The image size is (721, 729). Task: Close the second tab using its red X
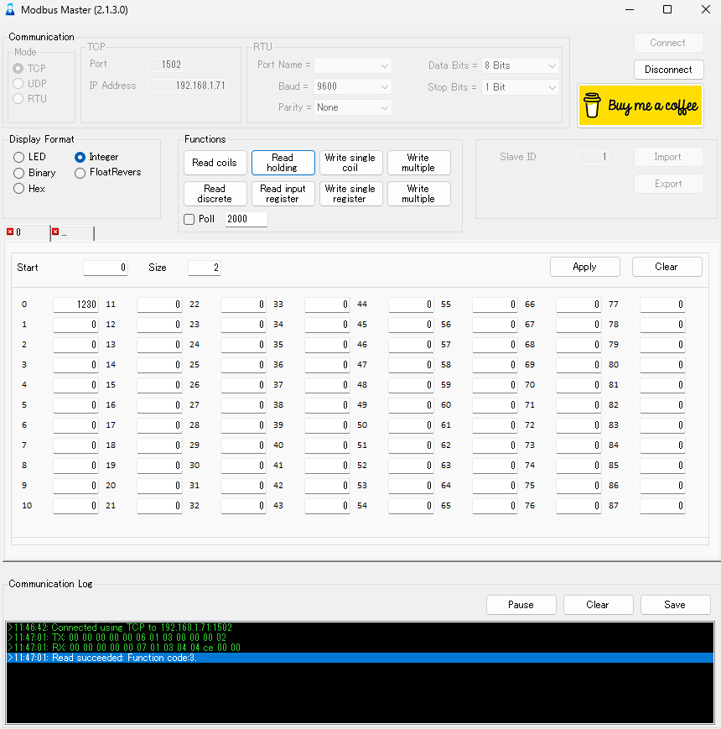pyautogui.click(x=55, y=232)
